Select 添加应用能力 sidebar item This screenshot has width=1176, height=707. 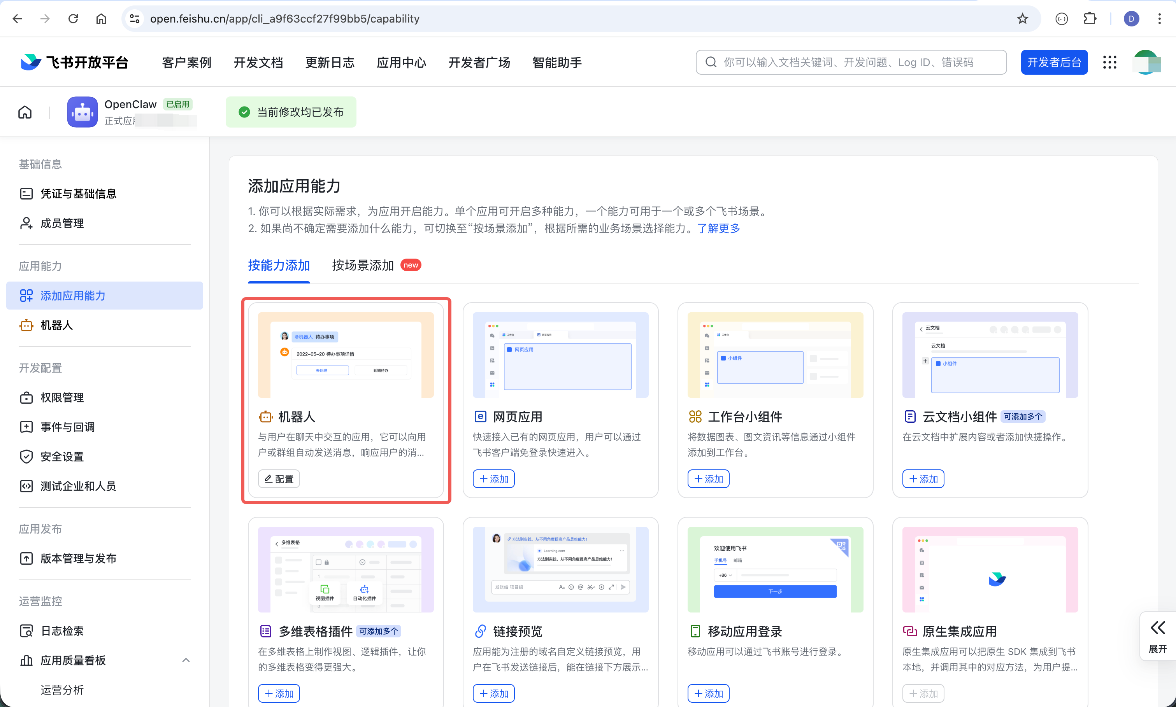(104, 296)
